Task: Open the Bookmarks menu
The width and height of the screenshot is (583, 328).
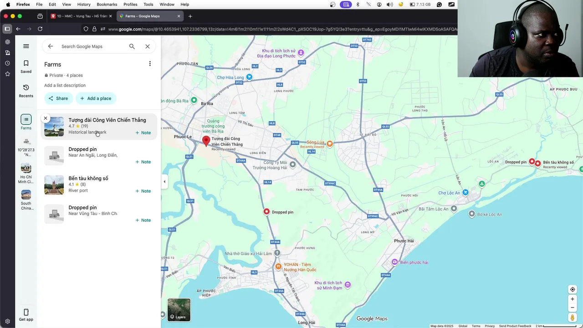Action: tap(107, 5)
